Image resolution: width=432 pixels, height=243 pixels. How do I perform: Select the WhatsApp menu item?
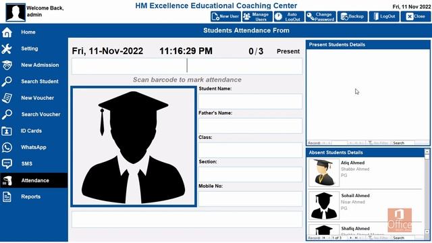point(34,147)
